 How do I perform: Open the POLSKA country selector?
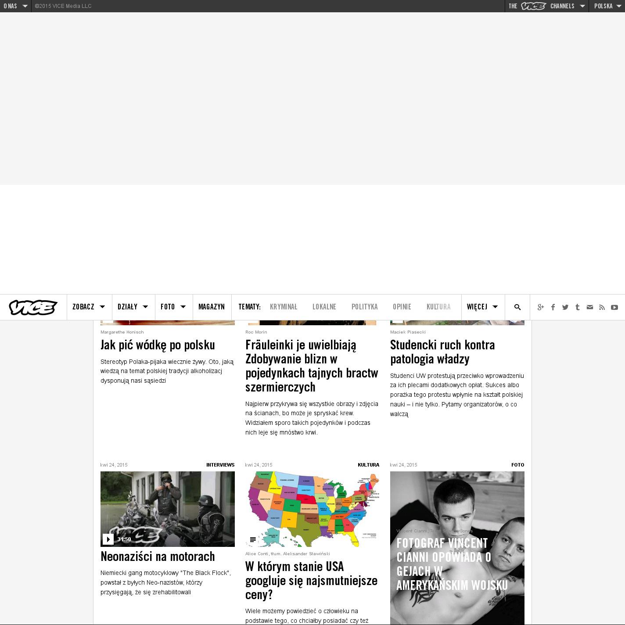[x=607, y=6]
